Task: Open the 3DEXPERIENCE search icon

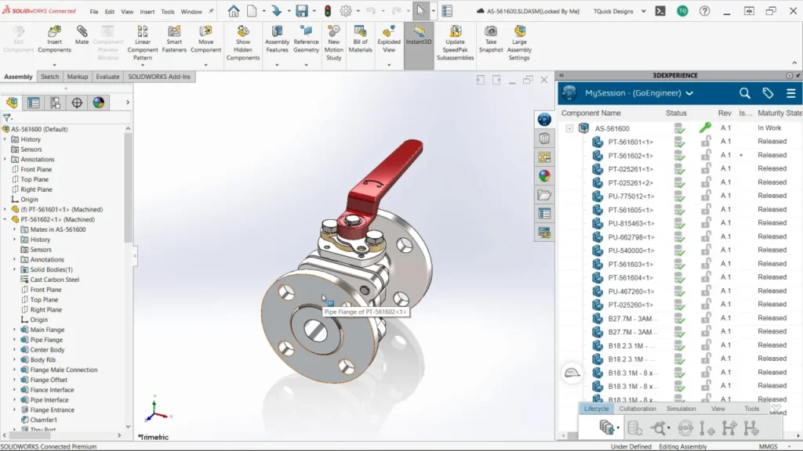Action: (745, 93)
